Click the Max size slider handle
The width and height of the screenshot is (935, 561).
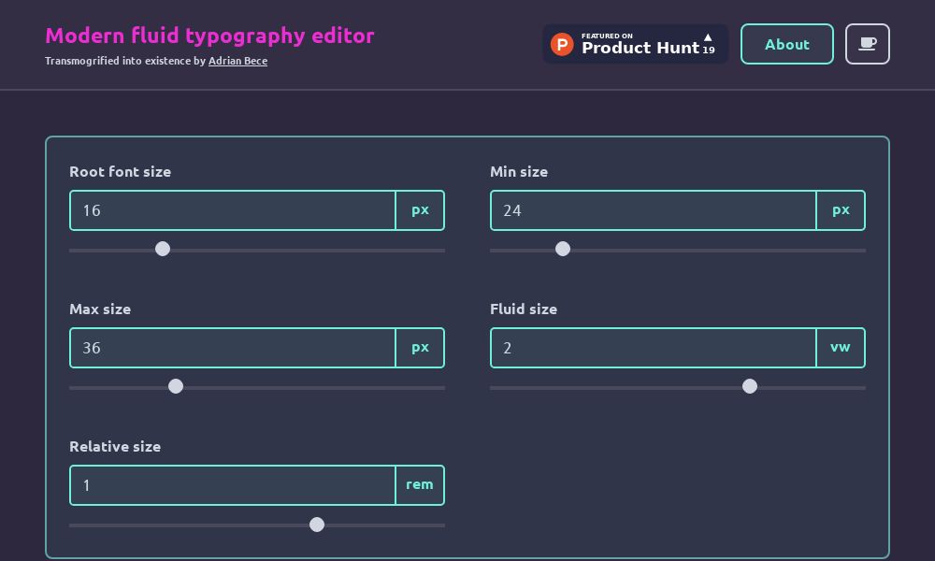pyautogui.click(x=176, y=386)
